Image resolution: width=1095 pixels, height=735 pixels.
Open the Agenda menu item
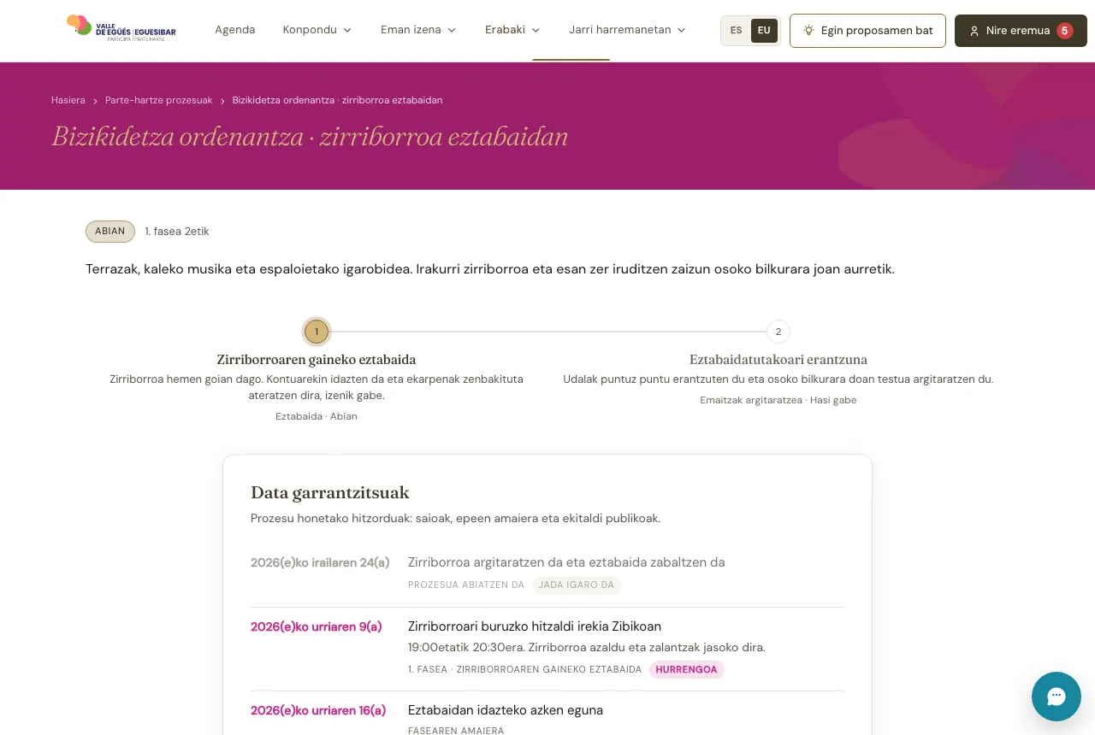pos(235,30)
